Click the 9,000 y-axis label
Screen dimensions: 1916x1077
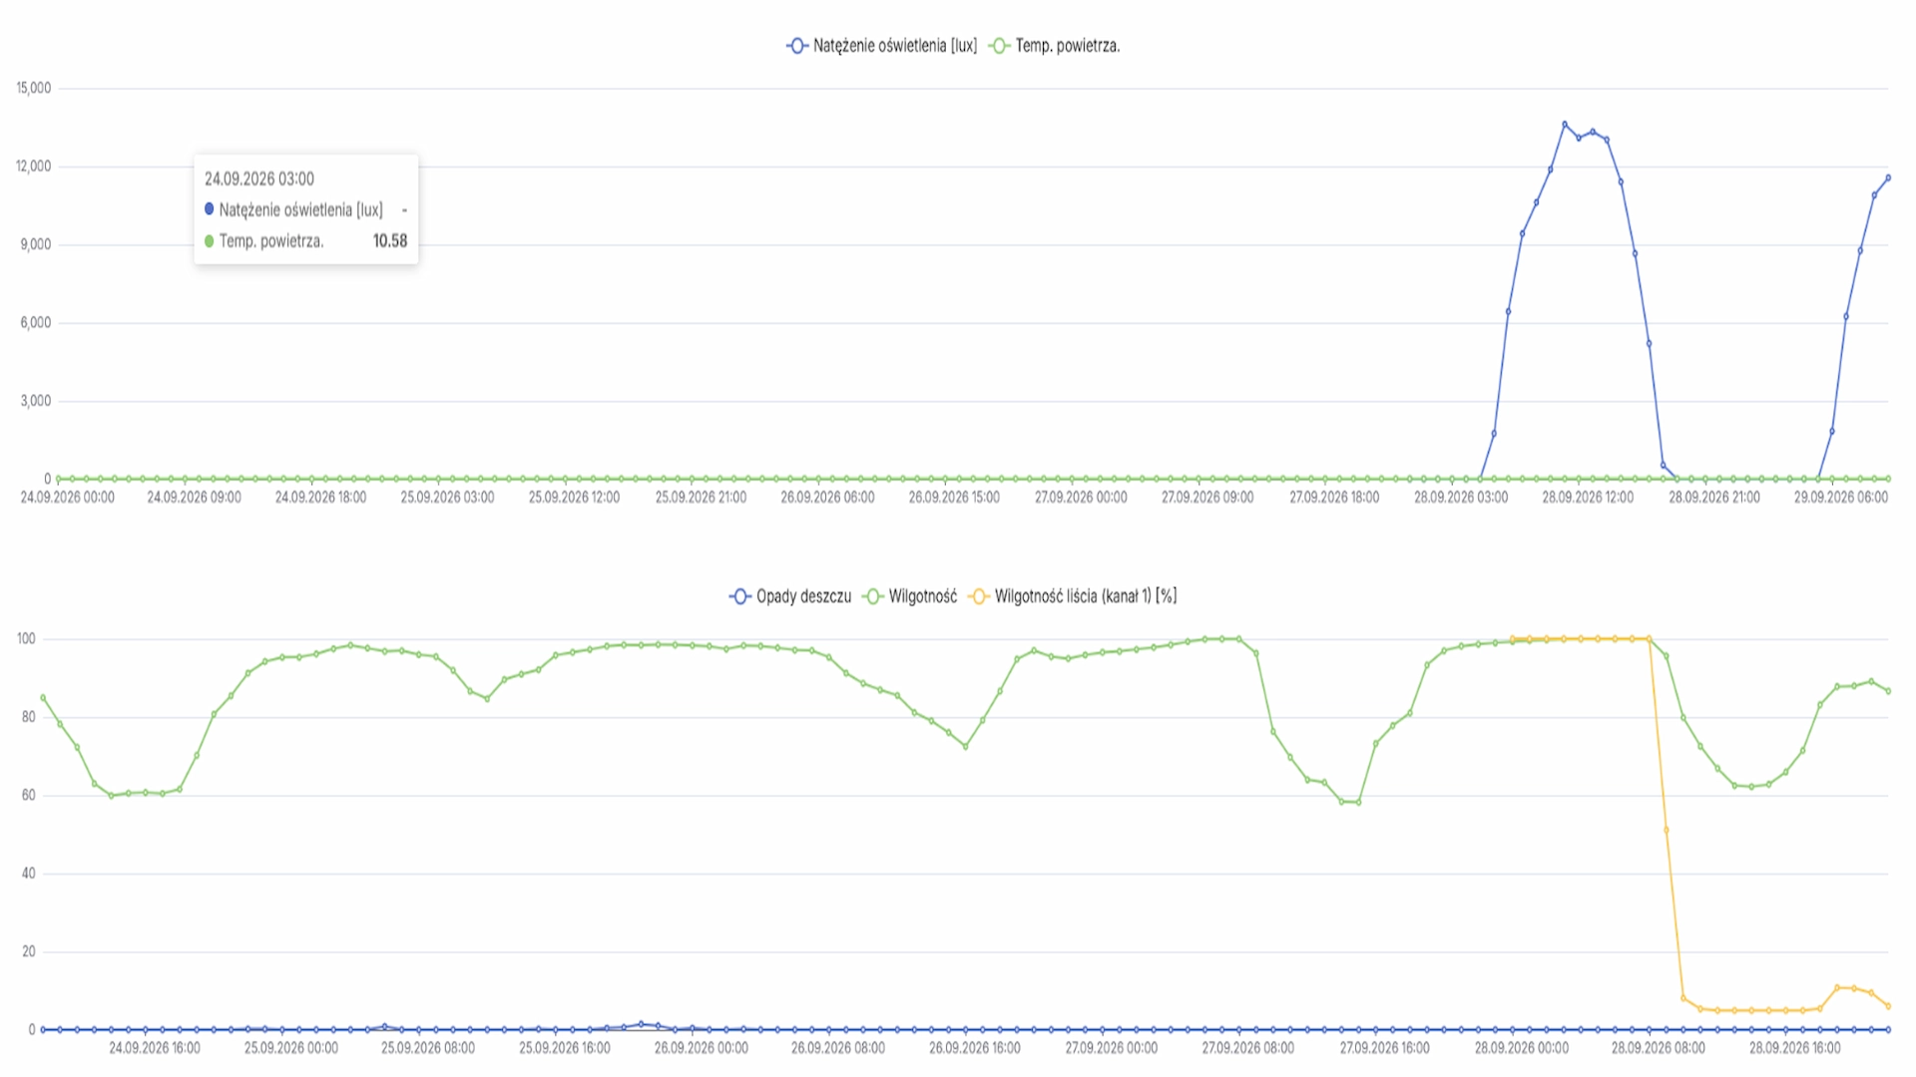[x=36, y=244]
